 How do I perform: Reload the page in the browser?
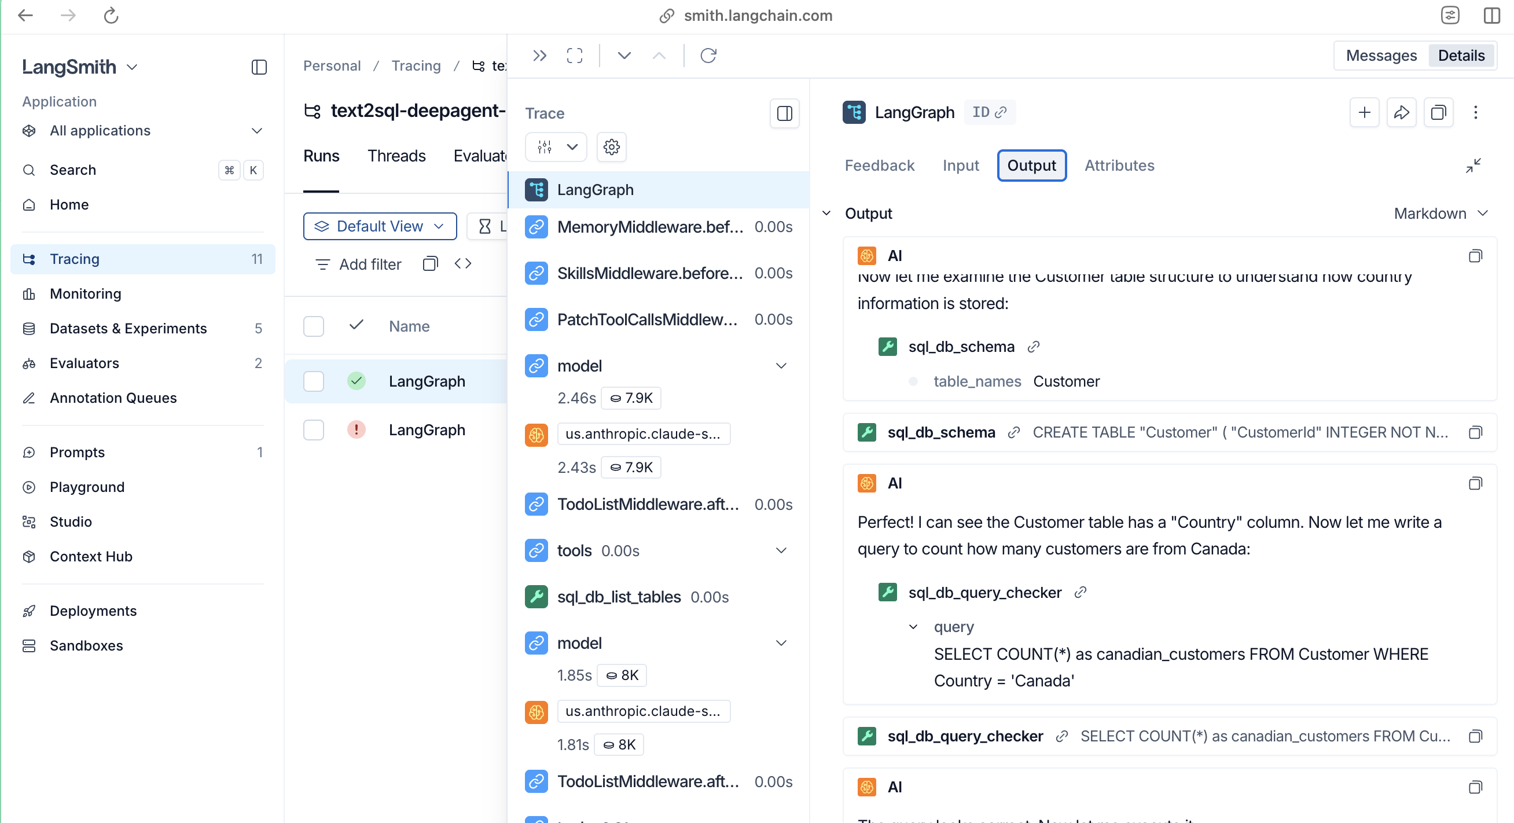pyautogui.click(x=111, y=15)
